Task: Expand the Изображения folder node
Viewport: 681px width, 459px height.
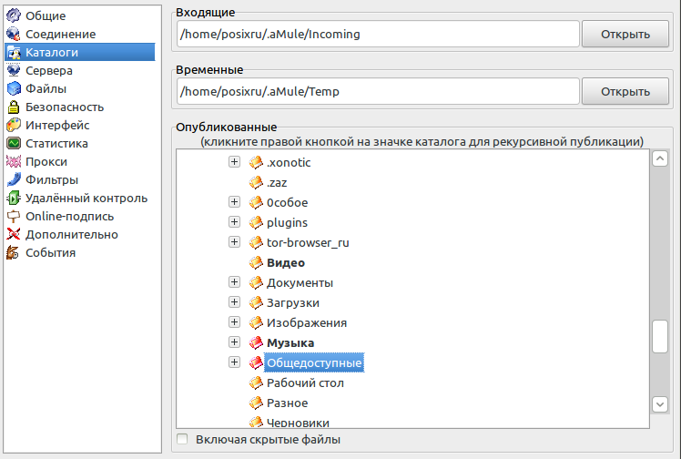Action: (234, 322)
